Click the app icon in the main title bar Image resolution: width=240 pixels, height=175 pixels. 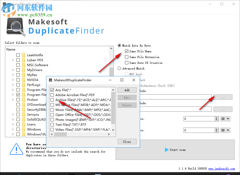[x=4, y=4]
